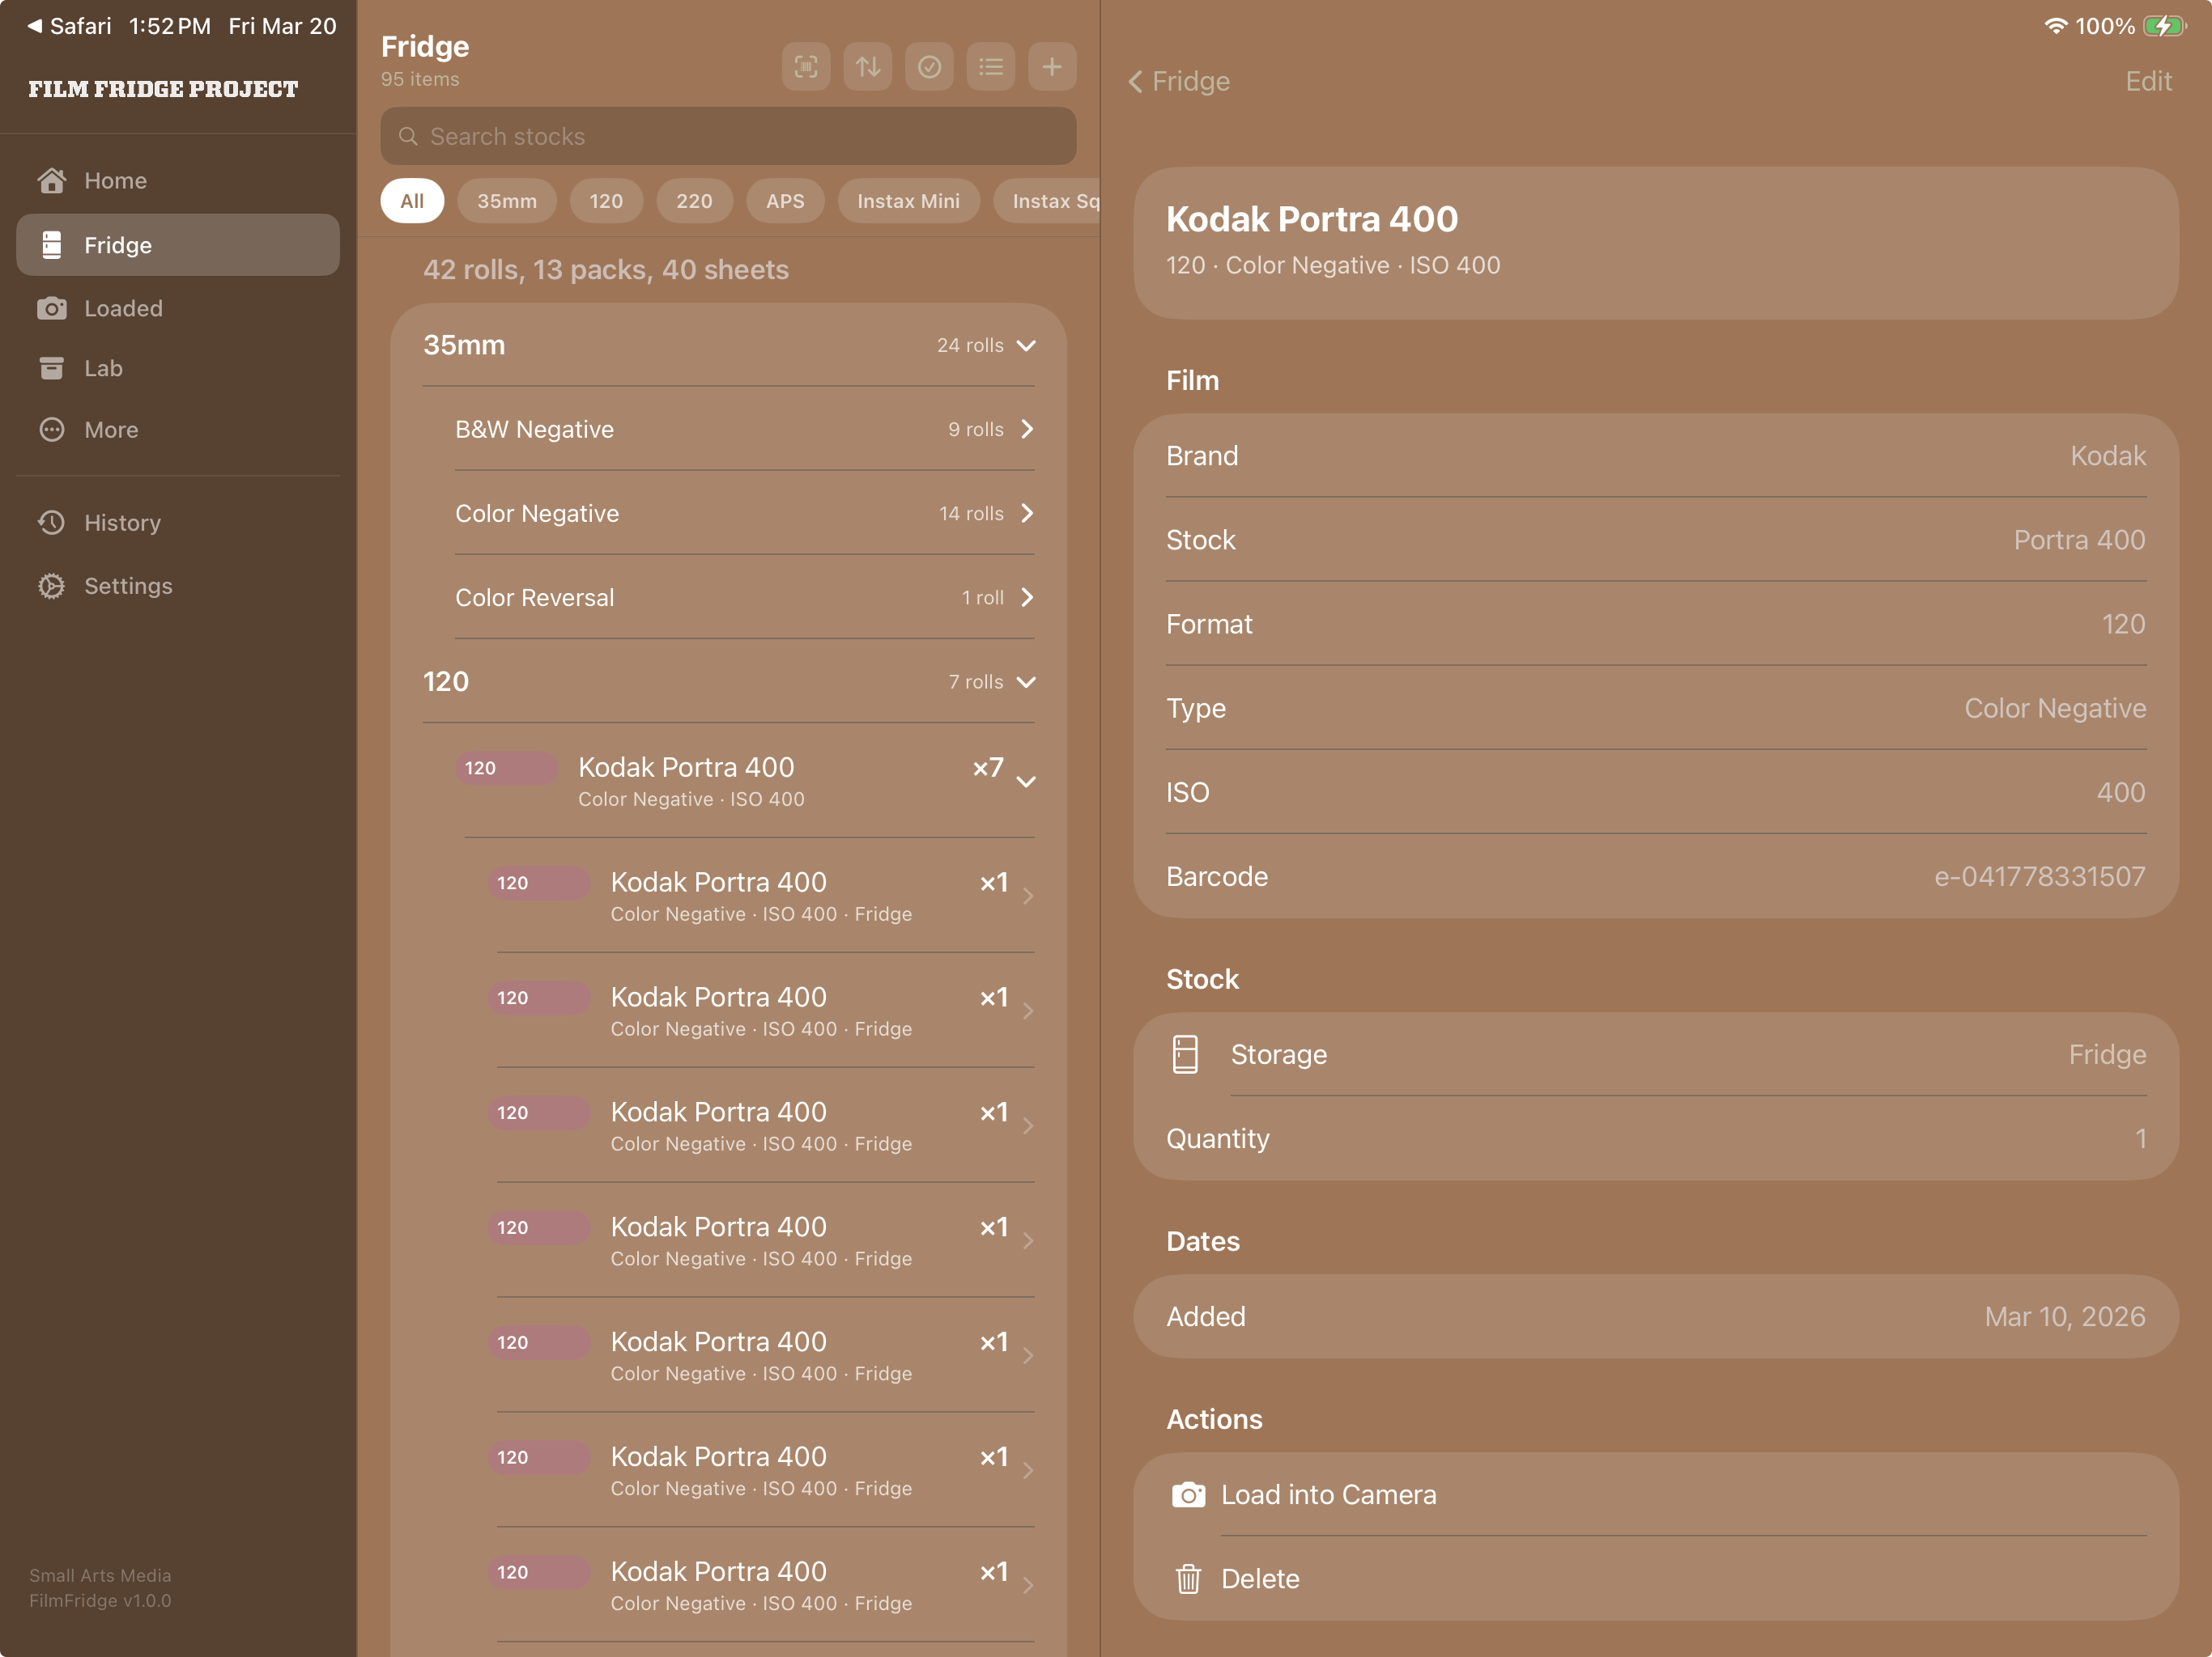Image resolution: width=2212 pixels, height=1657 pixels.
Task: Collapse the 35mm section
Action: coord(1026,345)
